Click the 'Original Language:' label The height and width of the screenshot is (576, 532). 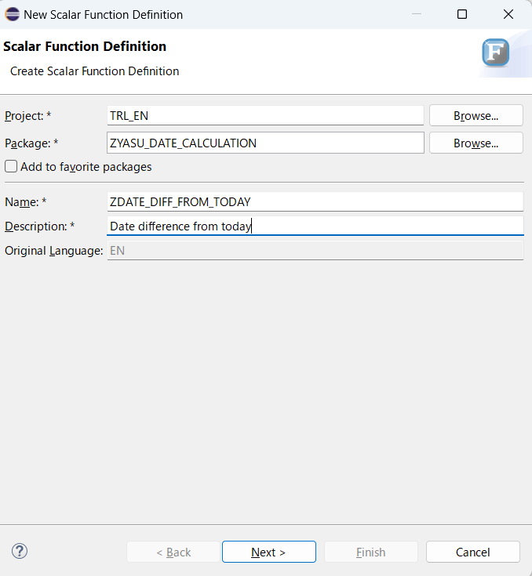click(x=53, y=251)
